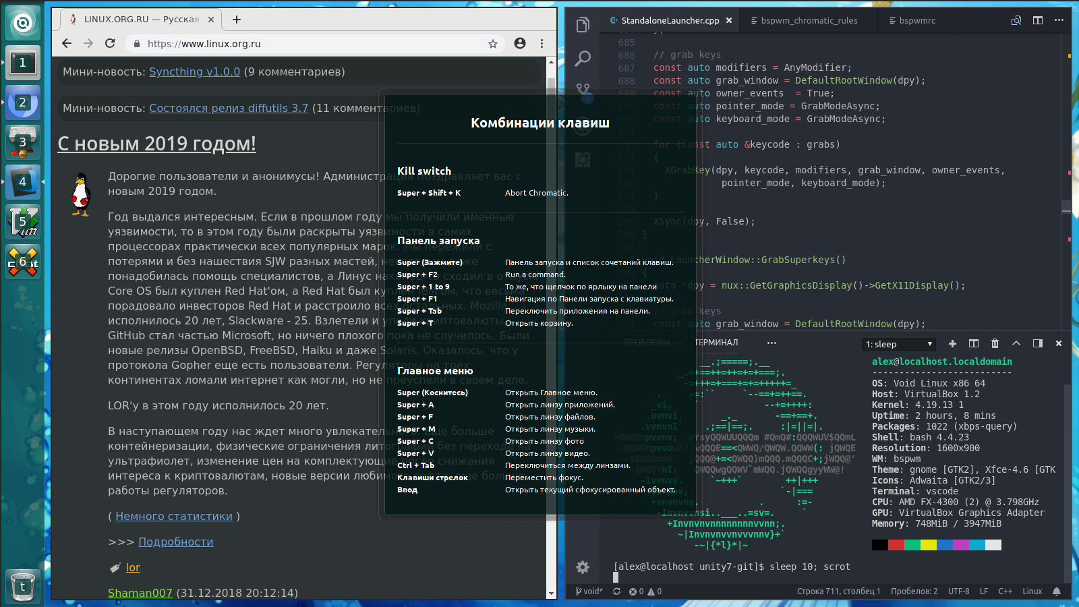Open launcher item 1, the terminal icon

[x=23, y=63]
